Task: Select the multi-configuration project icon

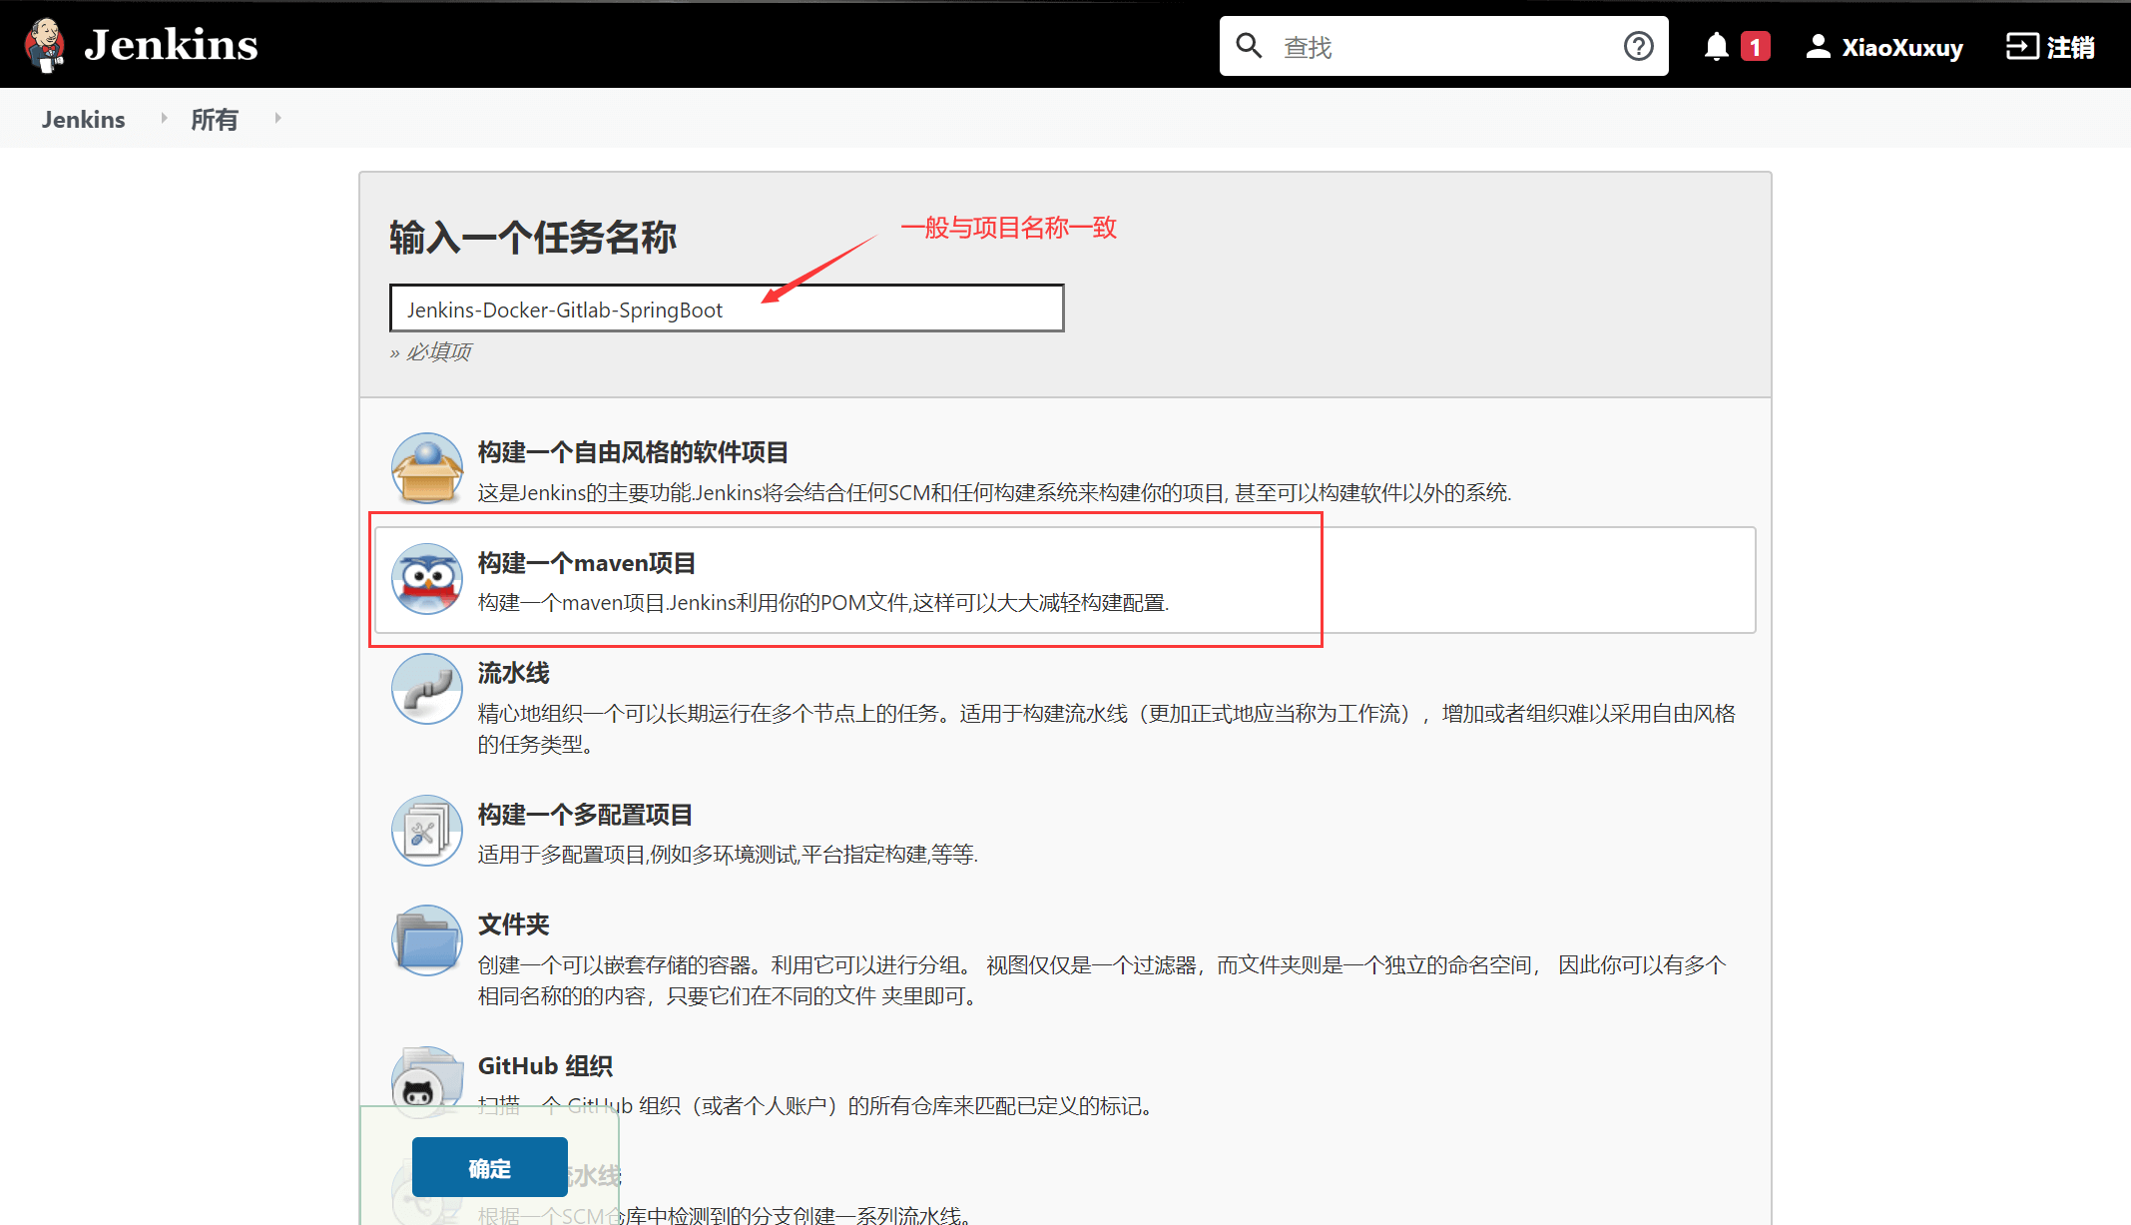Action: point(427,831)
